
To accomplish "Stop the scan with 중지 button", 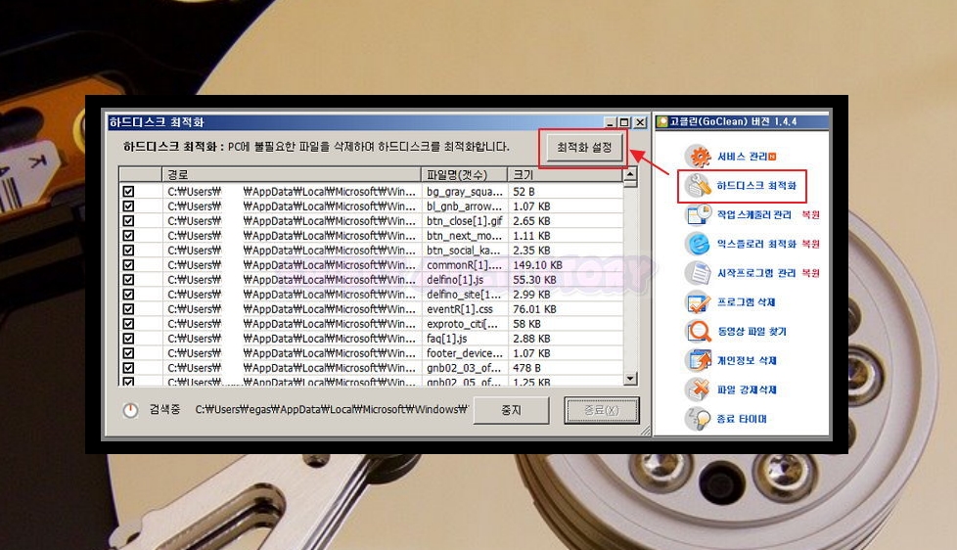I will (511, 410).
